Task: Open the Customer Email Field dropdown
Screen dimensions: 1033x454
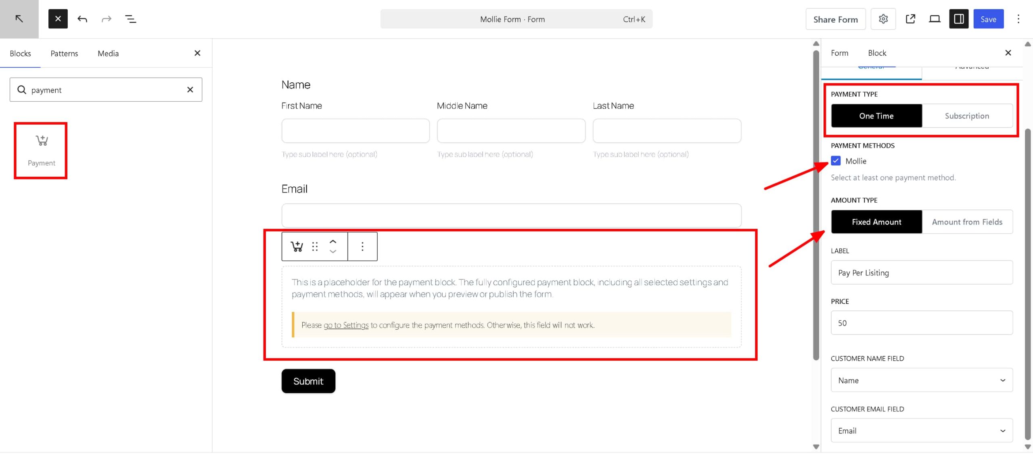Action: coord(922,431)
